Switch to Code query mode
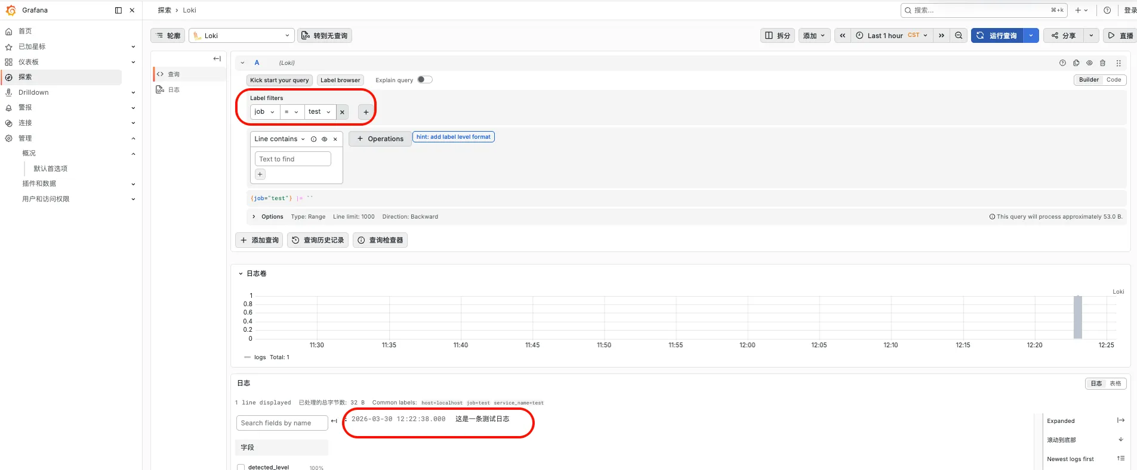This screenshot has width=1137, height=470. pyautogui.click(x=1114, y=80)
